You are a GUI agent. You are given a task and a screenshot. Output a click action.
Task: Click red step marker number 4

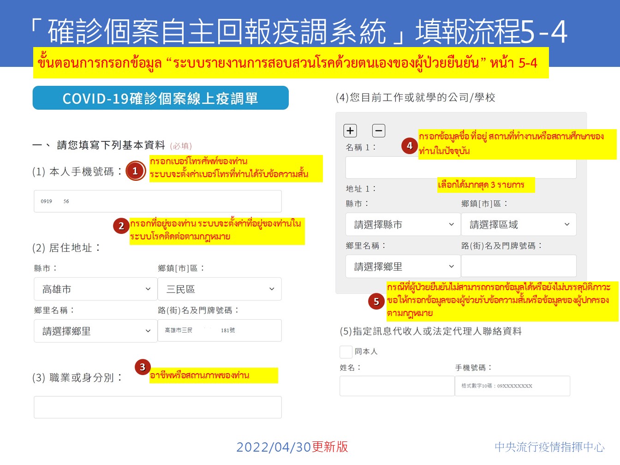(409, 146)
